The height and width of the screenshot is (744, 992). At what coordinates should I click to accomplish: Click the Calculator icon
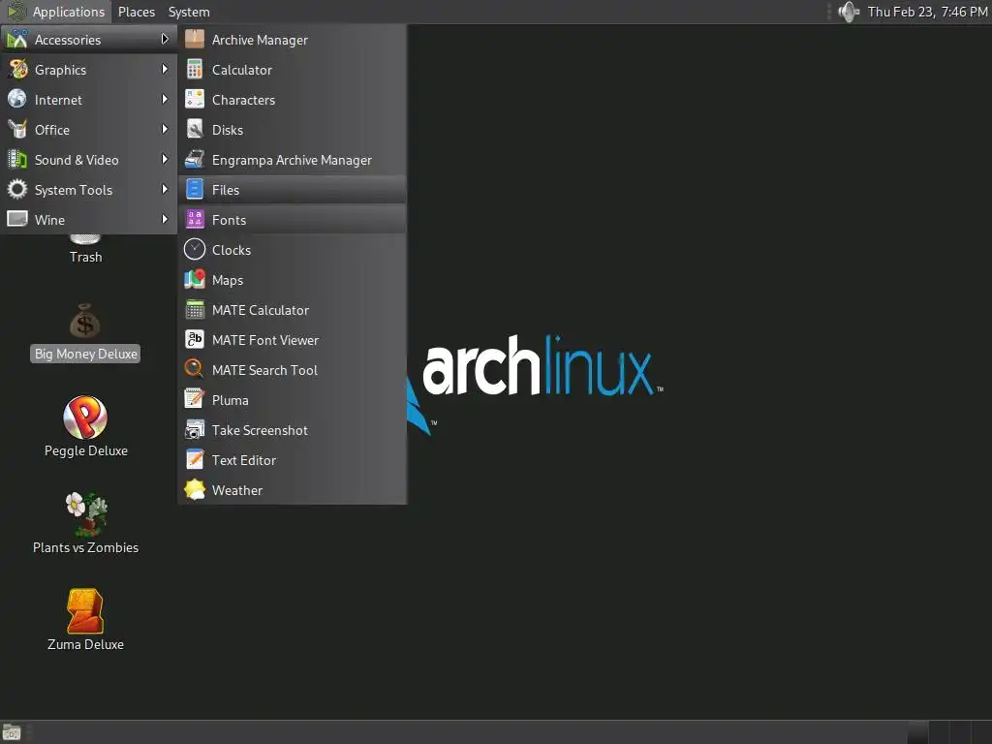[195, 70]
